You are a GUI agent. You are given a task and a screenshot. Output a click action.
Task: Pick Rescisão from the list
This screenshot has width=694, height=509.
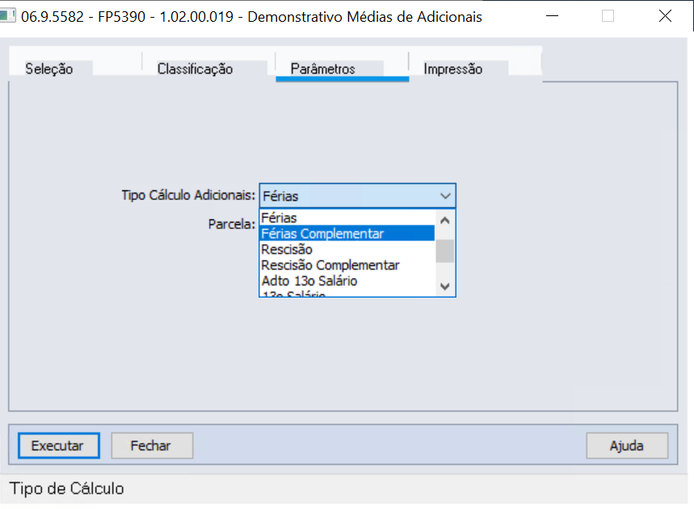(x=347, y=249)
